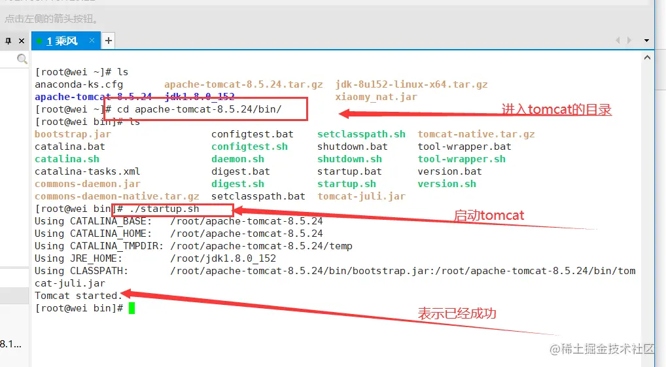Click 'apache-tomcat-8.5.24.tar.gz' file name
The image size is (666, 367).
tap(243, 84)
